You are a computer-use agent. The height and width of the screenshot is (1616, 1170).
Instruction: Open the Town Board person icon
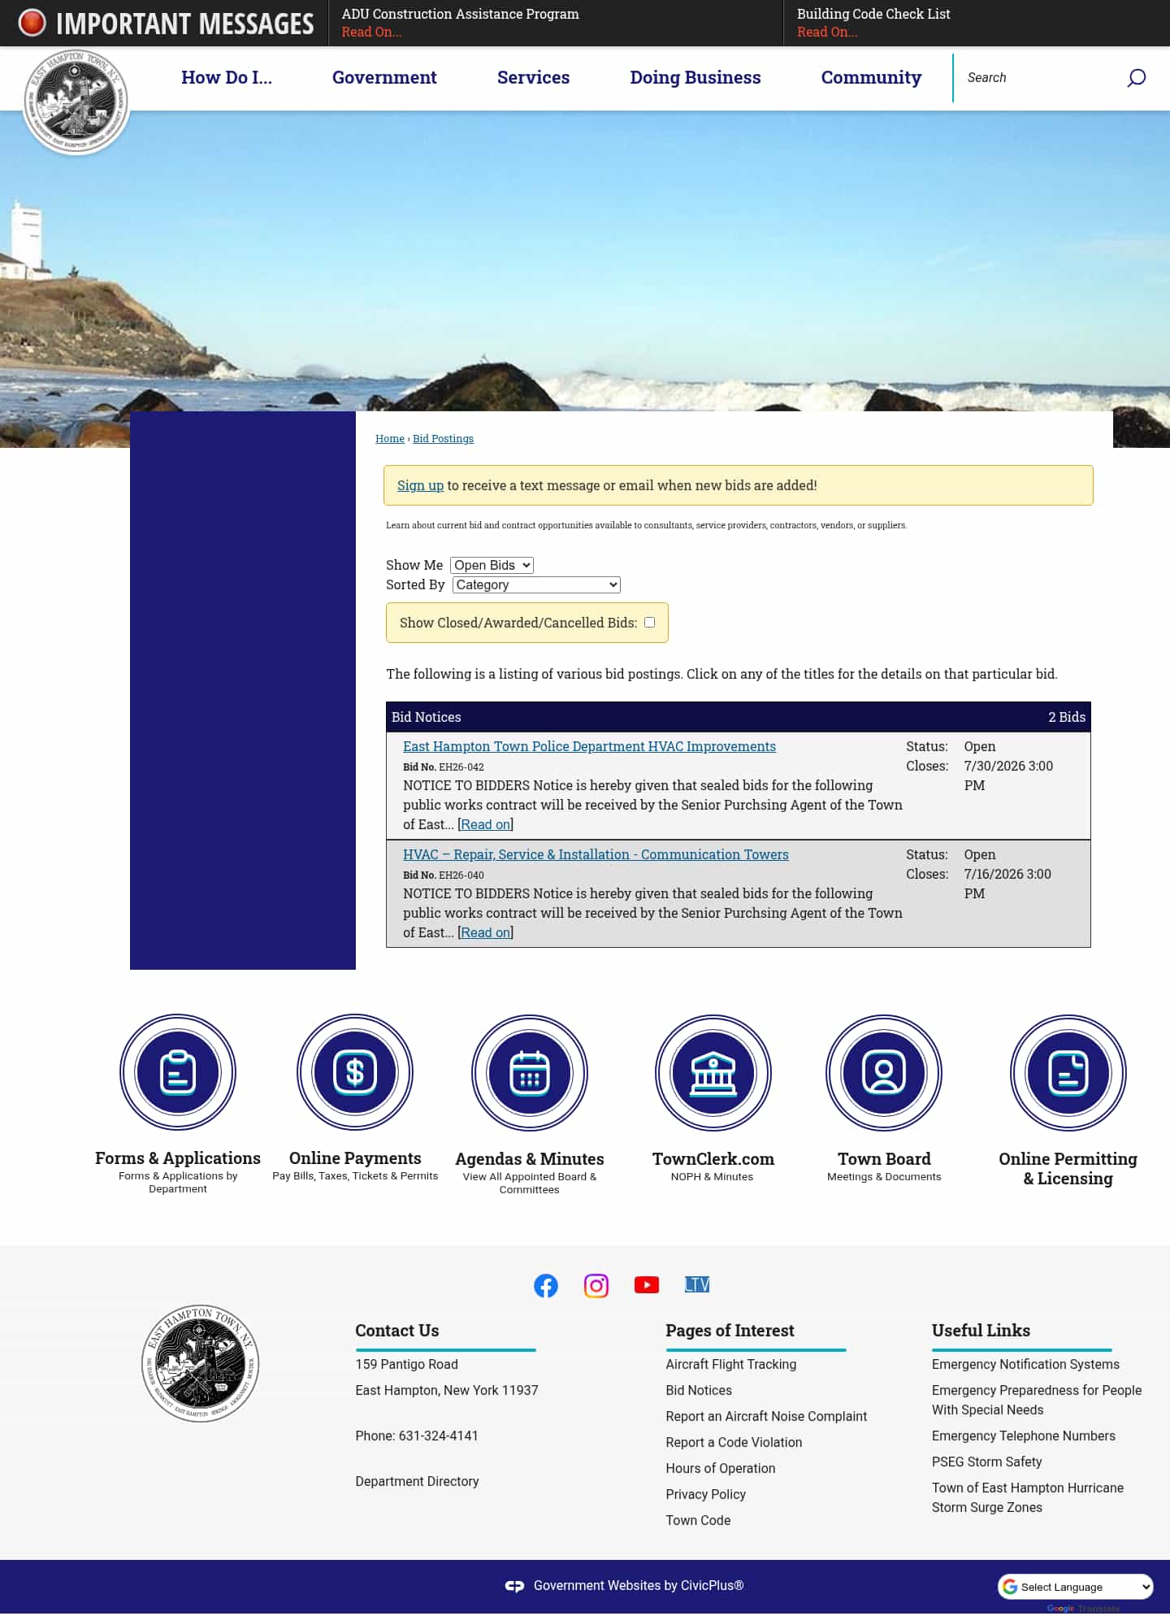[884, 1073]
